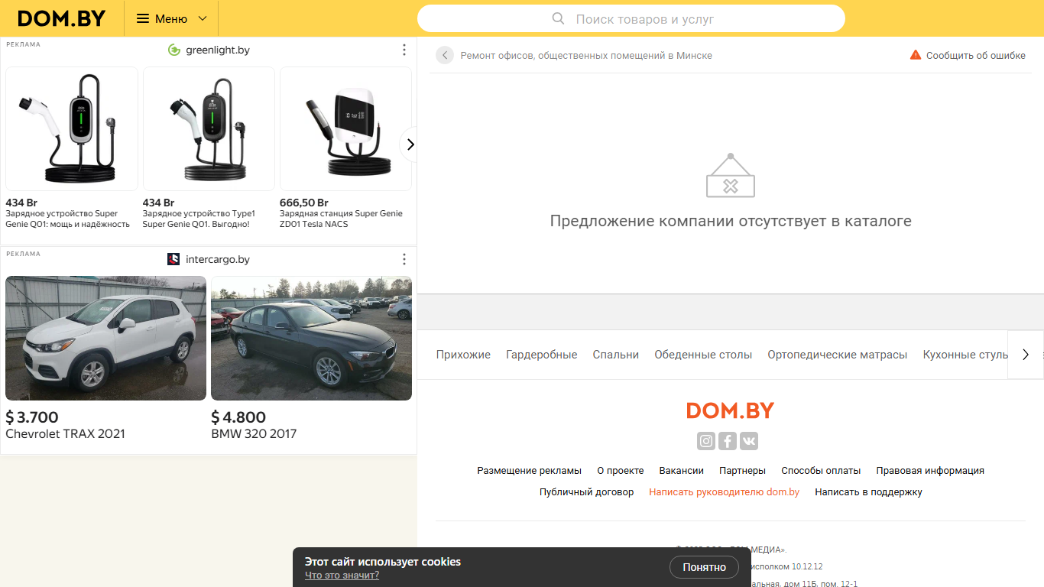The height and width of the screenshot is (587, 1044).
Task: Open Правовая информация footer link
Action: (930, 471)
